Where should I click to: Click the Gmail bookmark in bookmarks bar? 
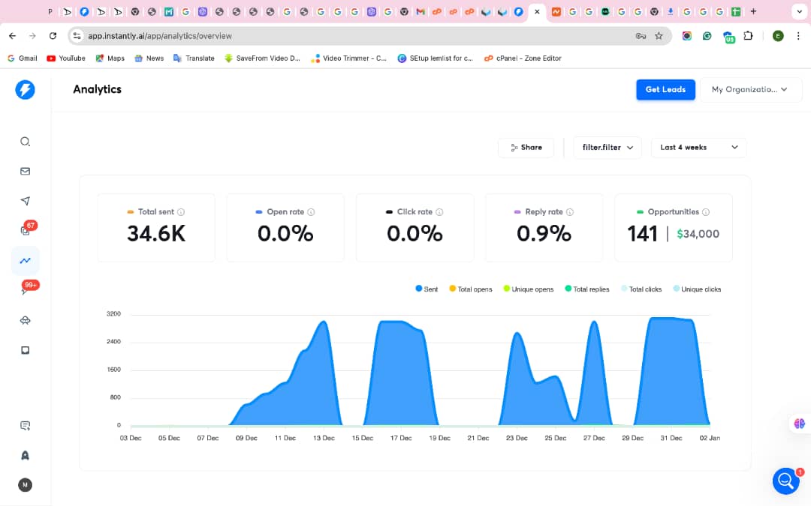pos(23,58)
